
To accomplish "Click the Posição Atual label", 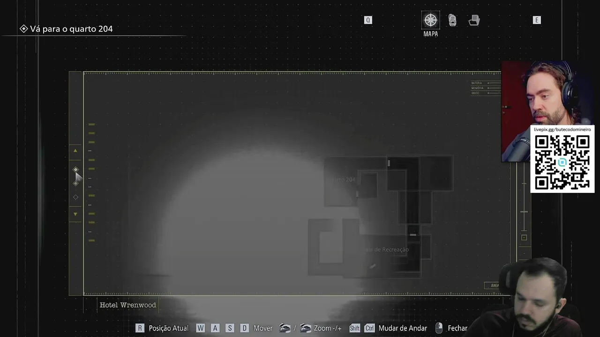I will (168, 328).
